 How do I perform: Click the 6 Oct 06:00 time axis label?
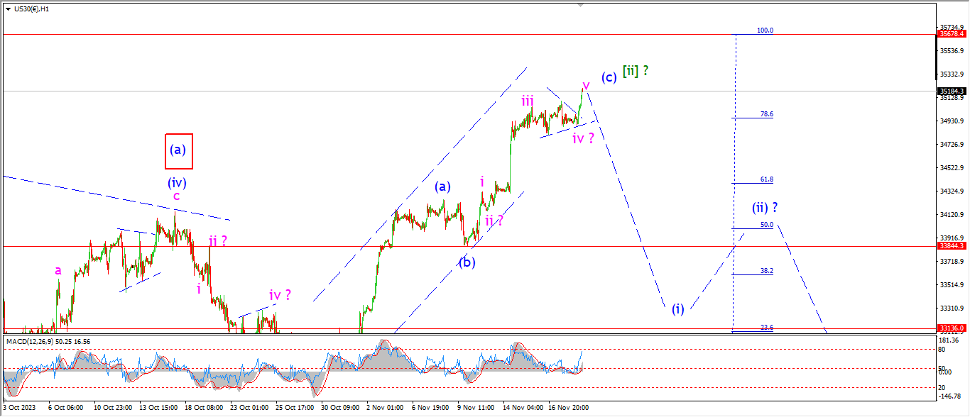pos(65,408)
